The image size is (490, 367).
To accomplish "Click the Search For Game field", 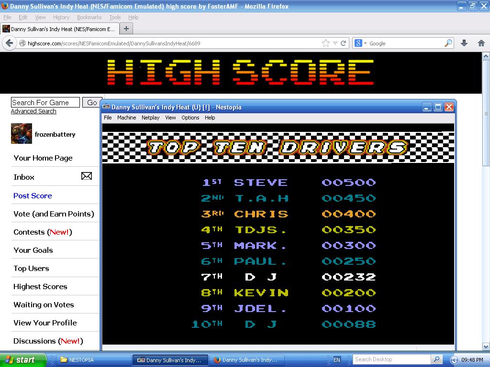I will (x=45, y=102).
